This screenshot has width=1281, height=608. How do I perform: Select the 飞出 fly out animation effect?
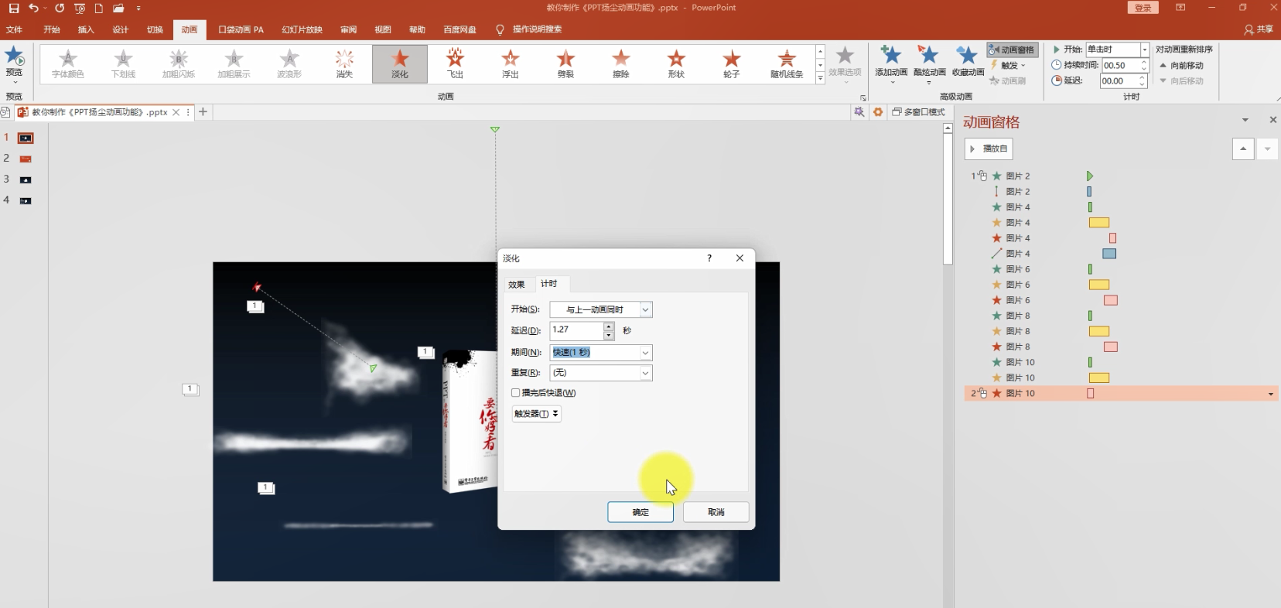[455, 63]
